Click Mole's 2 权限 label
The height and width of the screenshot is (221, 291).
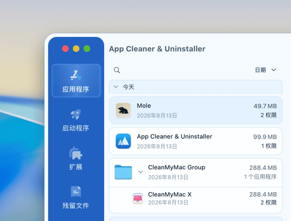(269, 115)
